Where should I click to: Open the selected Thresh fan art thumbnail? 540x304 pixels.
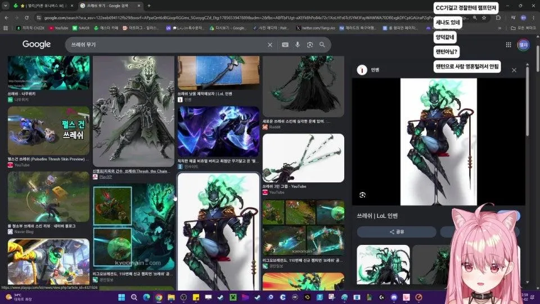tap(218, 231)
